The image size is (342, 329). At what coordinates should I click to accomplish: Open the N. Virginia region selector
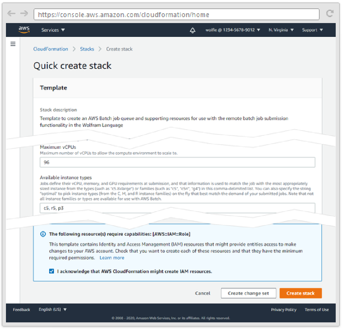pyautogui.click(x=281, y=30)
